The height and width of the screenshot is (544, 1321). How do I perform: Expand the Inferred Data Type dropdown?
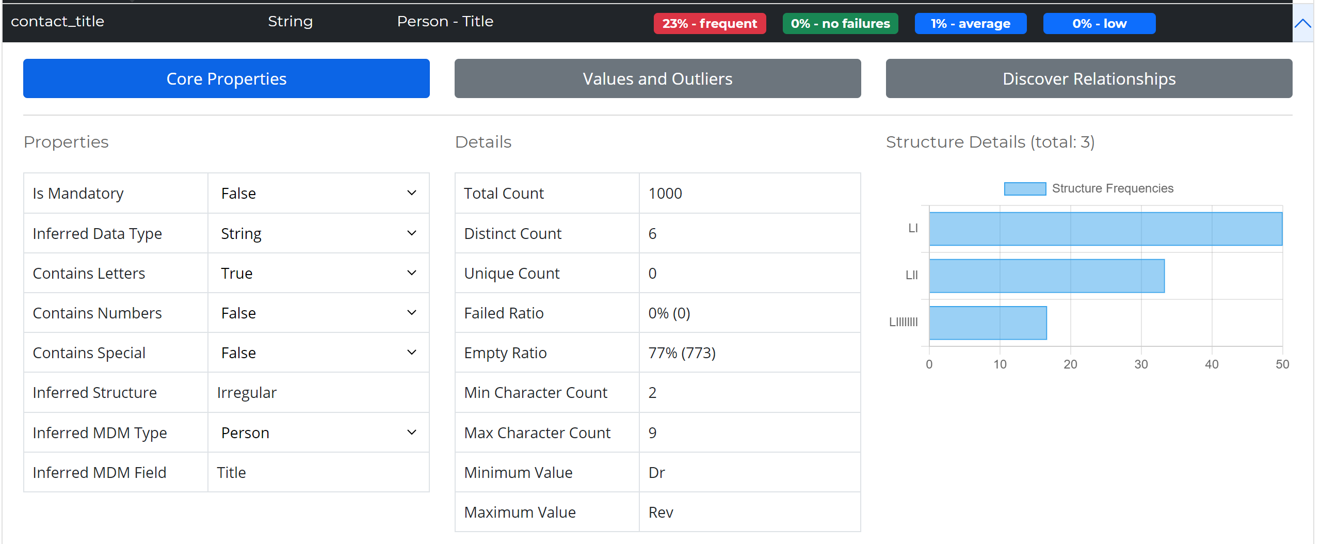[318, 233]
